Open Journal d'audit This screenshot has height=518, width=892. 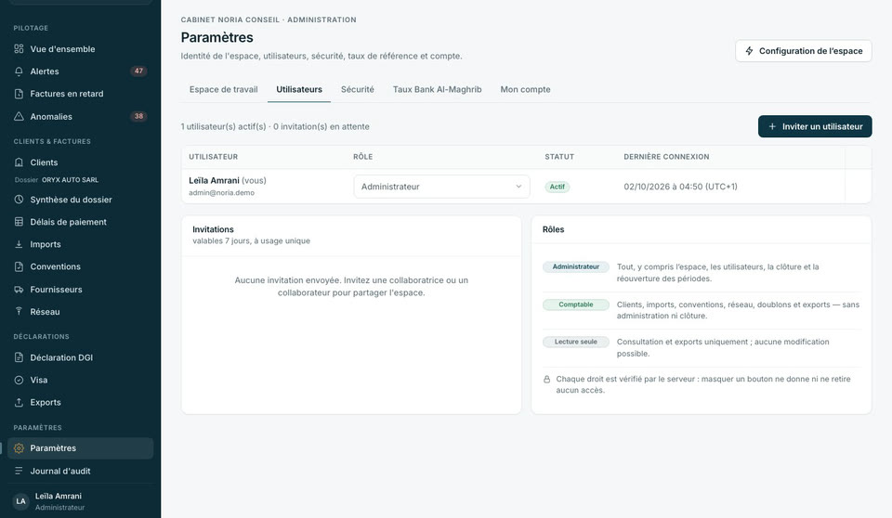(x=80, y=471)
